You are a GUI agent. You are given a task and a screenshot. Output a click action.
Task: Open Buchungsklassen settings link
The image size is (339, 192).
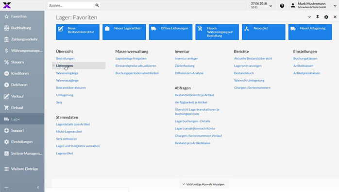coord(305,58)
